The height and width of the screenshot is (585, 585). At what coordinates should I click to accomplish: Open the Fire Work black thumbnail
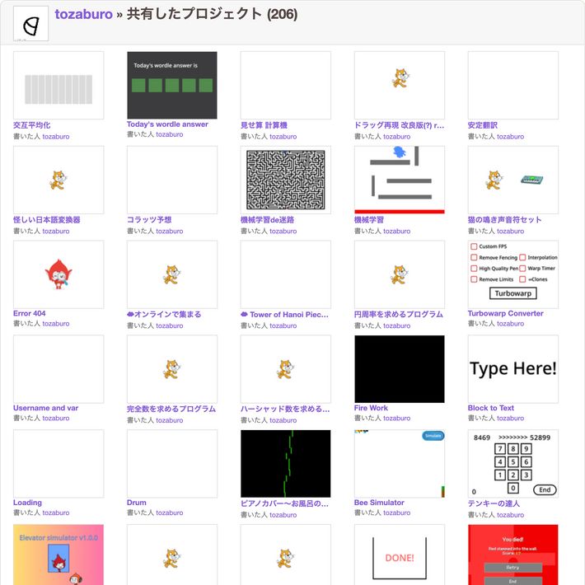click(x=400, y=369)
